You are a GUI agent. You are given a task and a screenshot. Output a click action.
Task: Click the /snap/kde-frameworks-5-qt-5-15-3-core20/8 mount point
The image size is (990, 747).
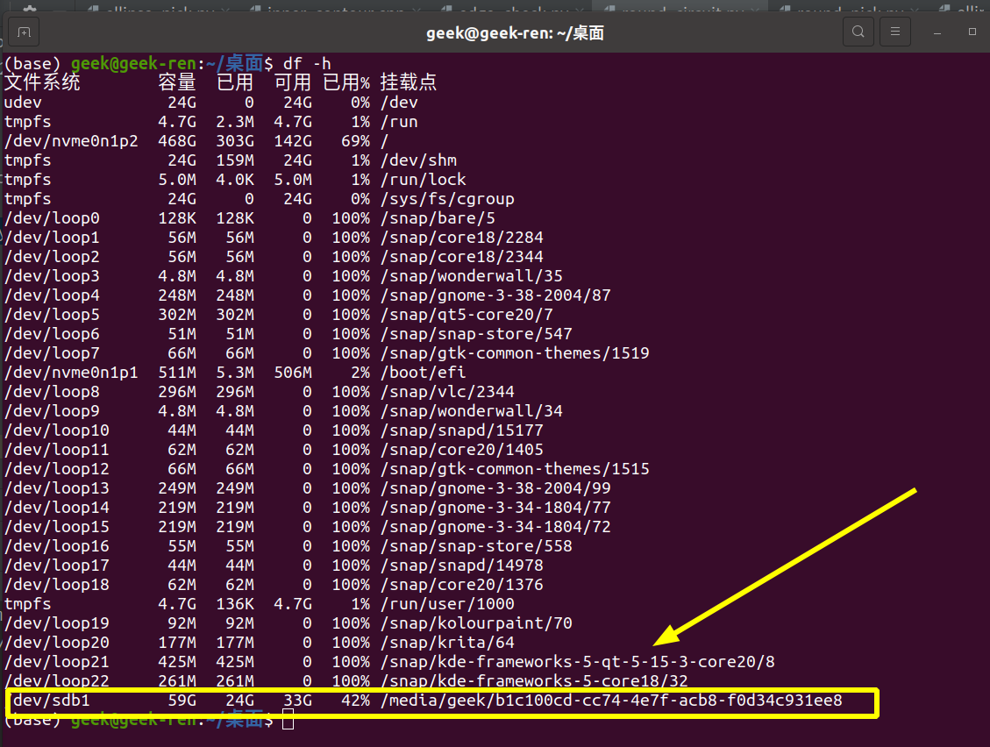pos(578,662)
